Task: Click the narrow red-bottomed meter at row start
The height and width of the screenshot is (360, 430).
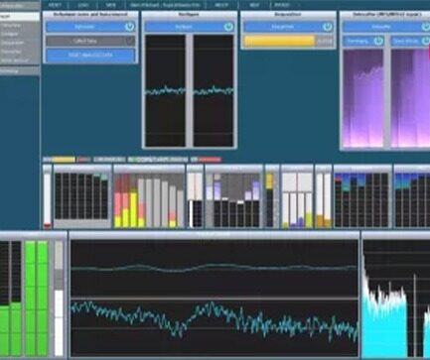Action: (48, 196)
